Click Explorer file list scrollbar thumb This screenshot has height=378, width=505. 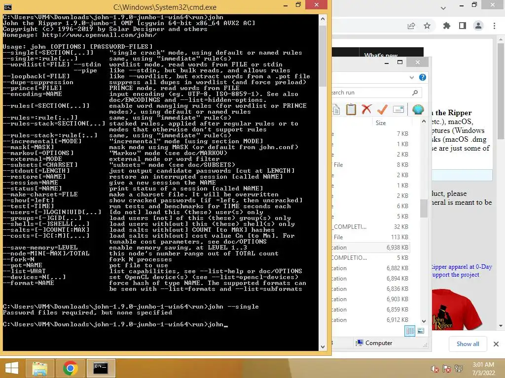click(424, 208)
